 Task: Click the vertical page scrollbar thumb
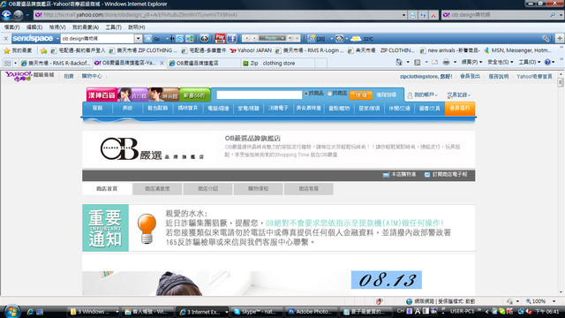tap(561, 82)
